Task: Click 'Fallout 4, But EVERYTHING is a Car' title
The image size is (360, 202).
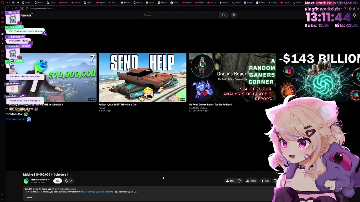Action: tap(118, 105)
